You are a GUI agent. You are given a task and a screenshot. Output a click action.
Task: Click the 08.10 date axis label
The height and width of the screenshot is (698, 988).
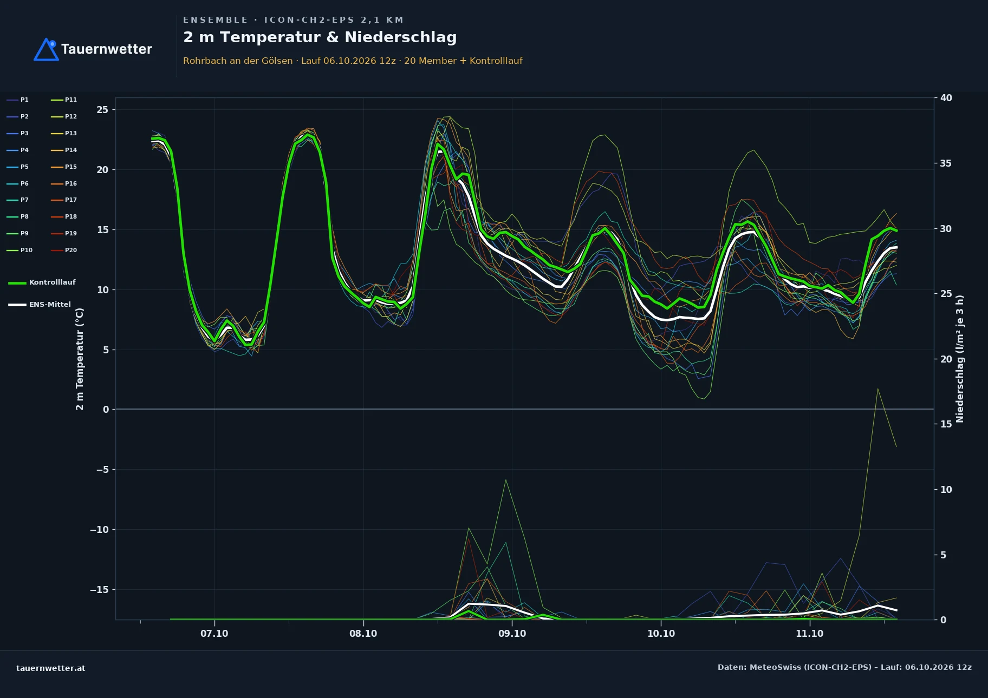(x=363, y=634)
